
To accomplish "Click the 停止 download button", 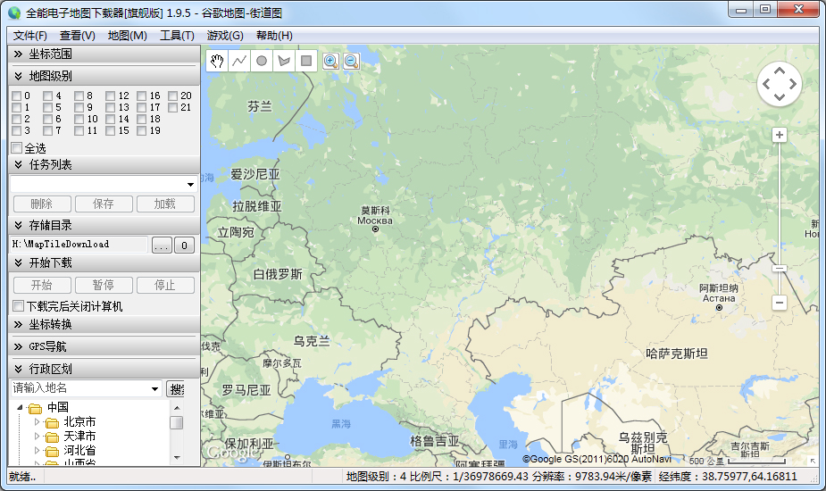I will pos(165,285).
